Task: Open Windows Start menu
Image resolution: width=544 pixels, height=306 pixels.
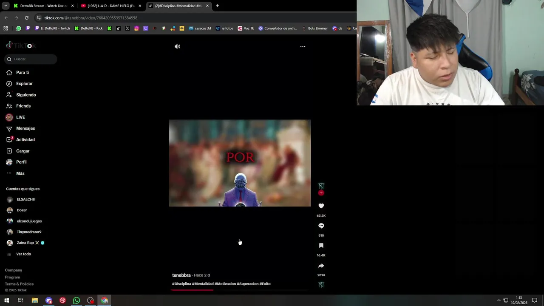Action: [x=6, y=300]
